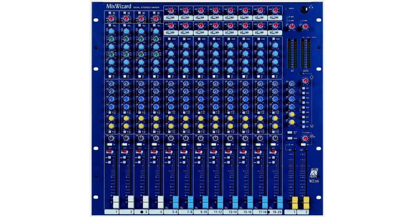The height and width of the screenshot is (217, 414).
Task: Click the HF EQ knob on channel 3
Action: 141,32
